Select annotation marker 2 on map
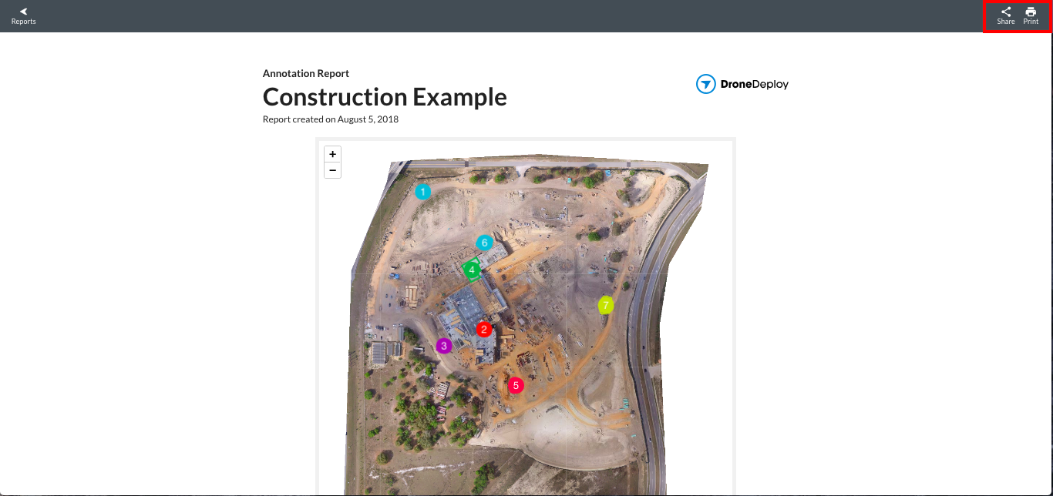1053x496 pixels. pyautogui.click(x=484, y=330)
